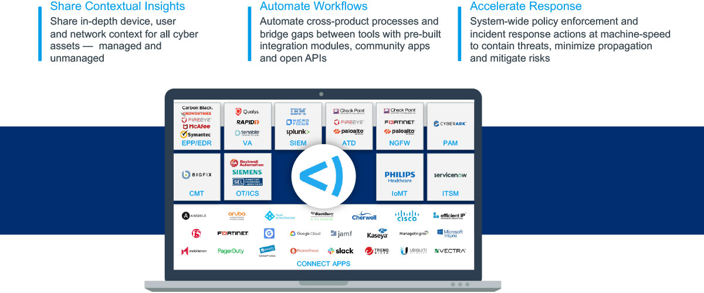Click the EPP/EDR category label
704x293 pixels.
197,143
